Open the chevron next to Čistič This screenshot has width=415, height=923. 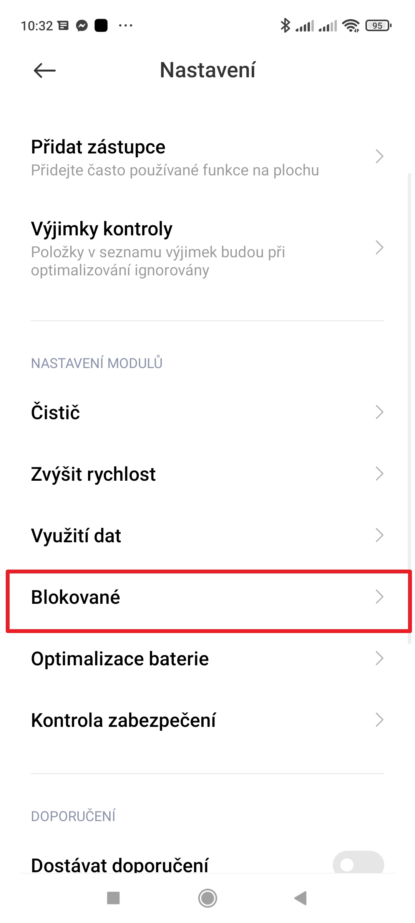379,412
